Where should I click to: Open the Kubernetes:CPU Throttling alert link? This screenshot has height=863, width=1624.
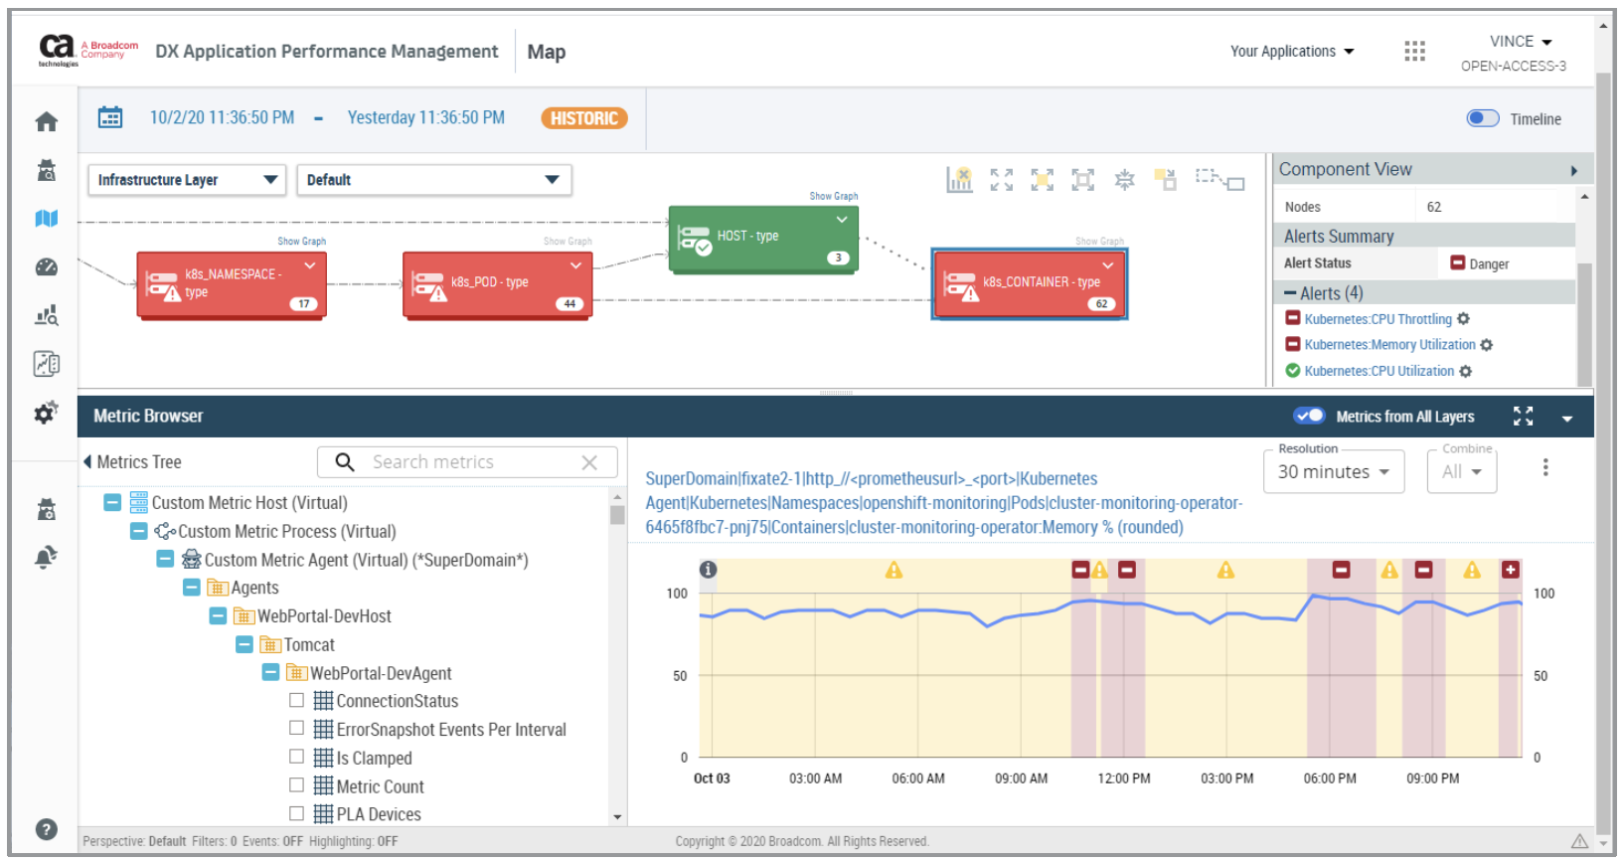click(x=1378, y=319)
